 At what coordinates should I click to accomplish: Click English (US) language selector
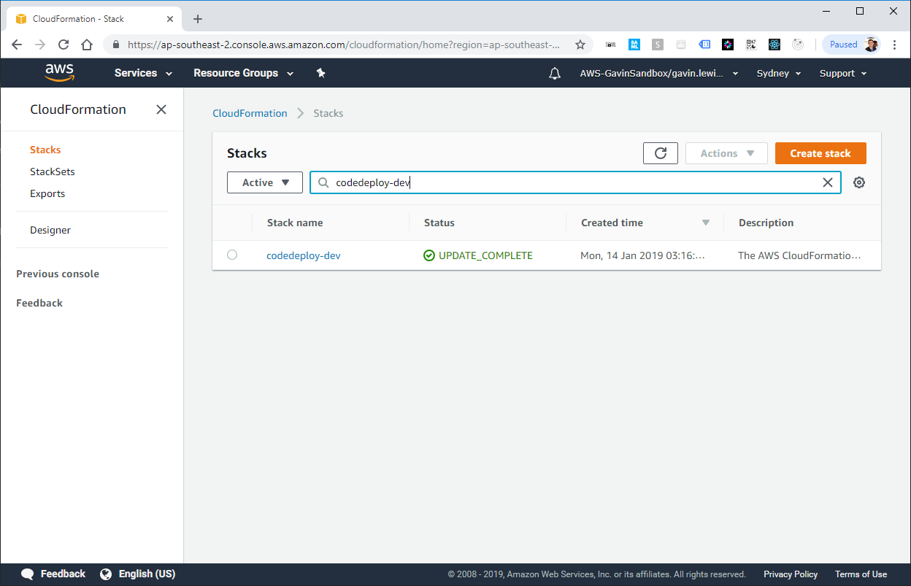pos(147,574)
